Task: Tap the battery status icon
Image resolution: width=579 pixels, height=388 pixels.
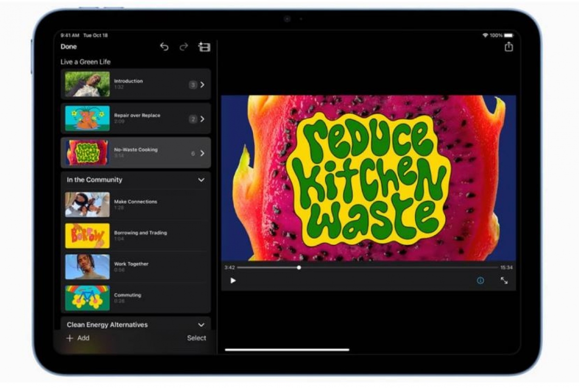Action: 508,35
